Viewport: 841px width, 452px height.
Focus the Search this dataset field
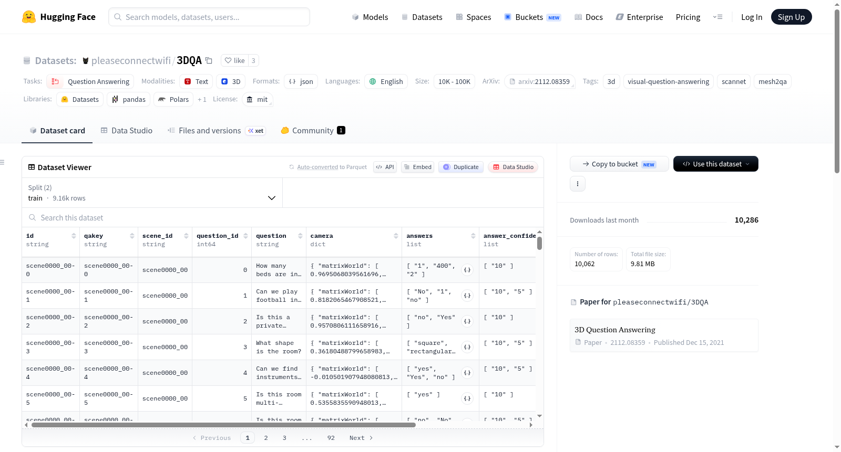point(283,217)
